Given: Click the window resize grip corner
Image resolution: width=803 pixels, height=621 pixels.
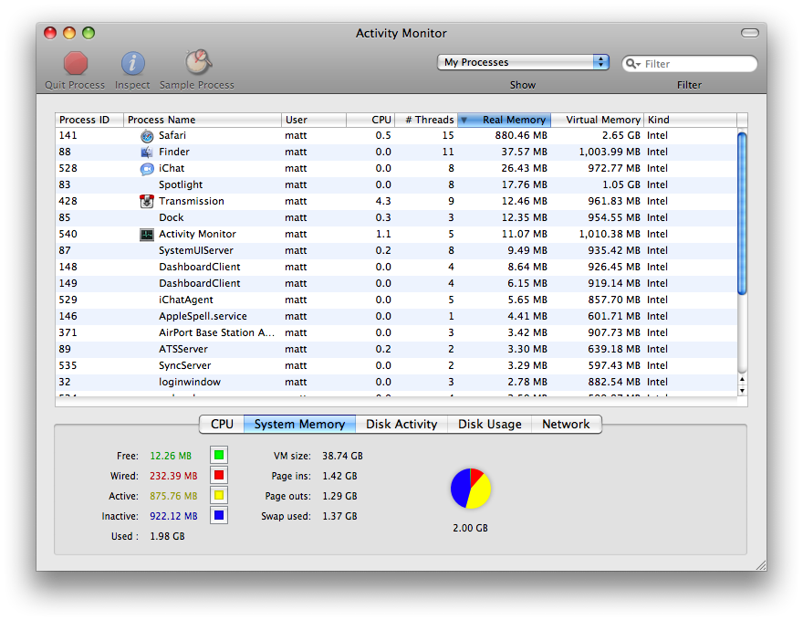Looking at the screenshot, I should [761, 565].
